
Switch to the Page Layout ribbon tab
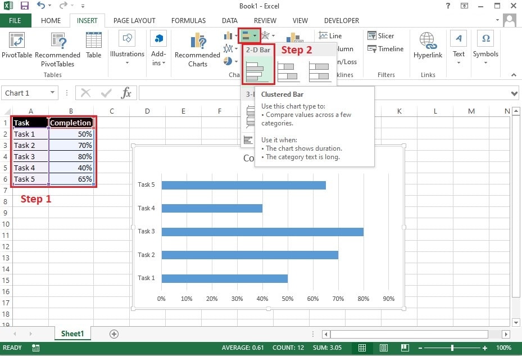click(134, 21)
